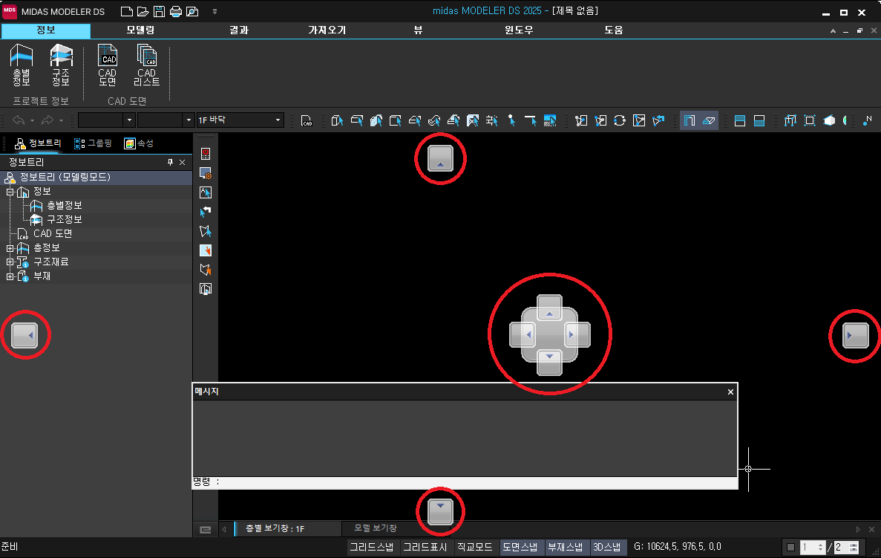Dock to bottom using center docking arrow
The height and width of the screenshot is (558, 881).
pyautogui.click(x=549, y=363)
